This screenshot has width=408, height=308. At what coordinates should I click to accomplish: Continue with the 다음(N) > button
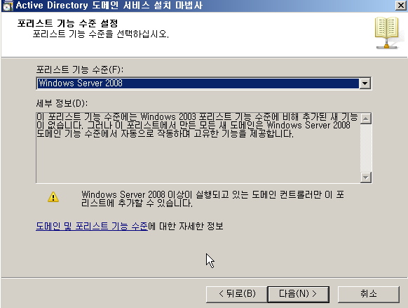click(x=298, y=294)
